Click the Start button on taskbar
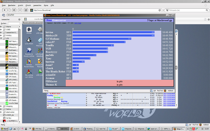This screenshot has height=131, width=210. tap(4, 129)
